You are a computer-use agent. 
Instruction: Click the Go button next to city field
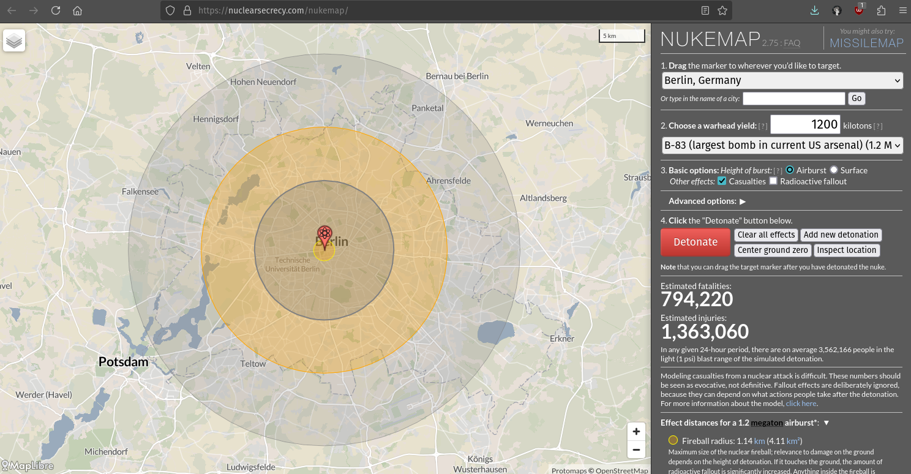[x=856, y=98]
